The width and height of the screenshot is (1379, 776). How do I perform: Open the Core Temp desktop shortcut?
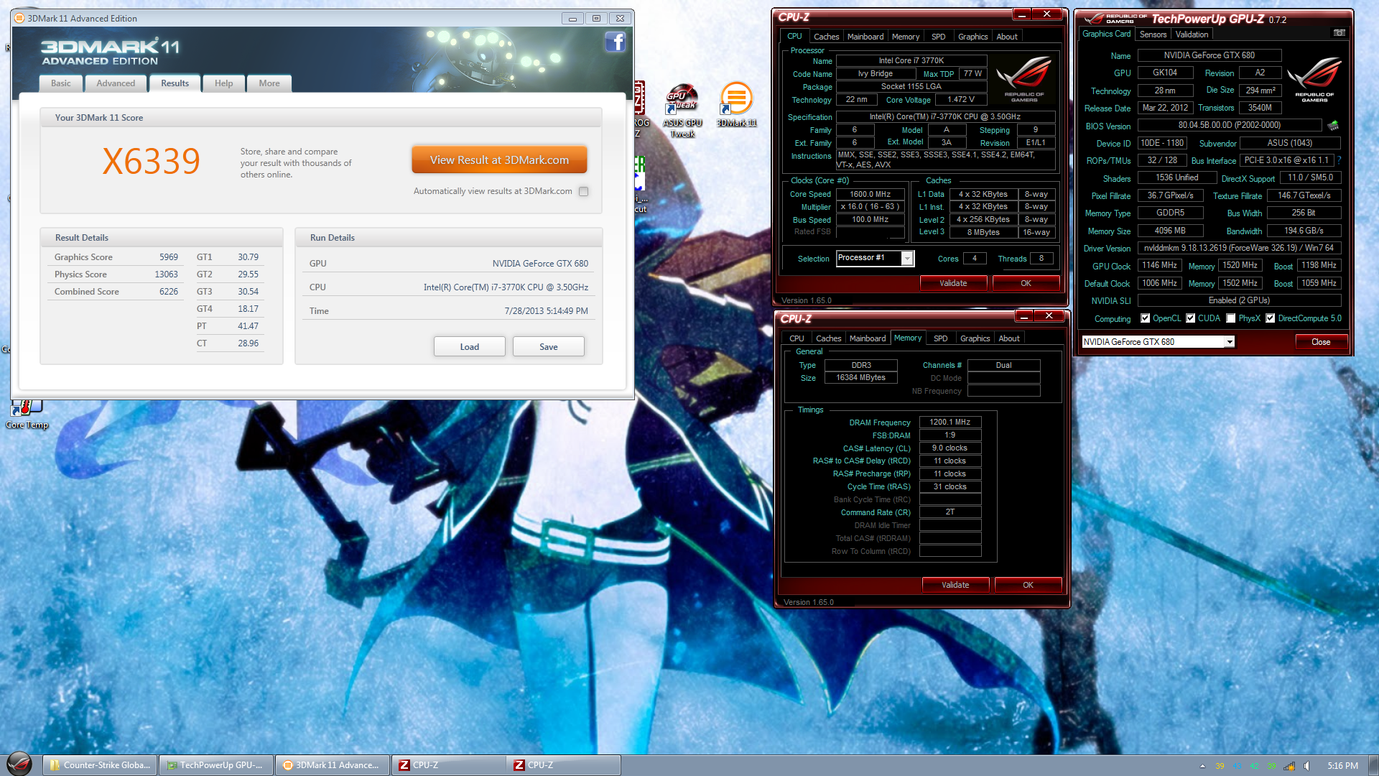tap(27, 415)
